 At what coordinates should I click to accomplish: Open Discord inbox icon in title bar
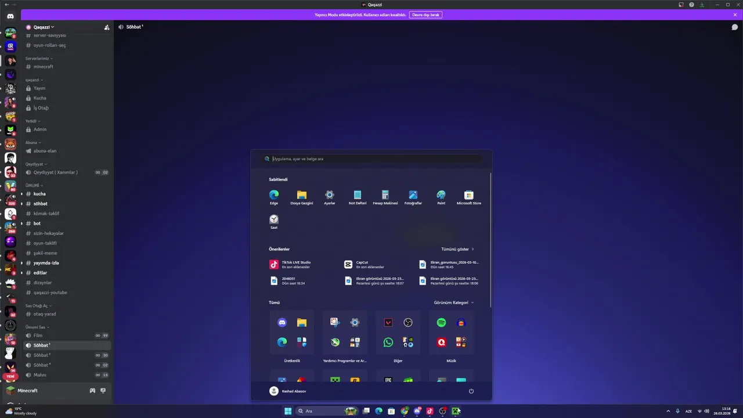click(x=681, y=5)
